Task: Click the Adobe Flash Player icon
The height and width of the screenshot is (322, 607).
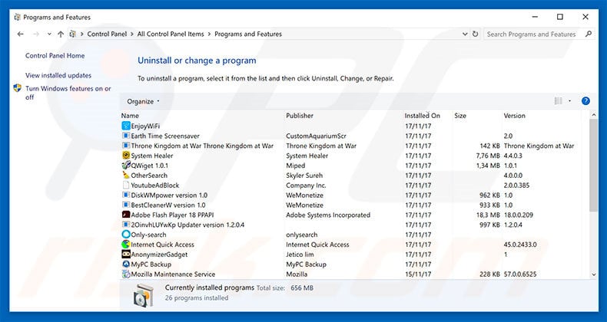Action: [126, 215]
